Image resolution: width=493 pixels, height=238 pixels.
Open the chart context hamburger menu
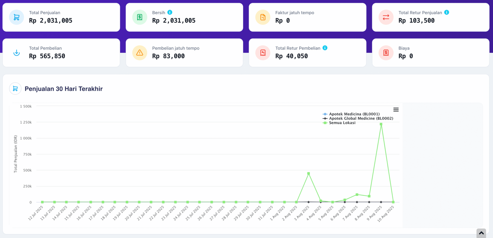tap(396, 110)
